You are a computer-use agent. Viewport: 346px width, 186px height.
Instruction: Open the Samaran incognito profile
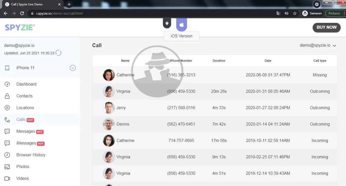pyautogui.click(x=312, y=13)
